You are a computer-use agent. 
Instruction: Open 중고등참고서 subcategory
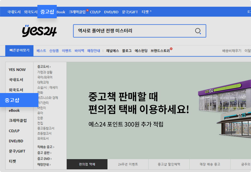click(x=46, y=128)
